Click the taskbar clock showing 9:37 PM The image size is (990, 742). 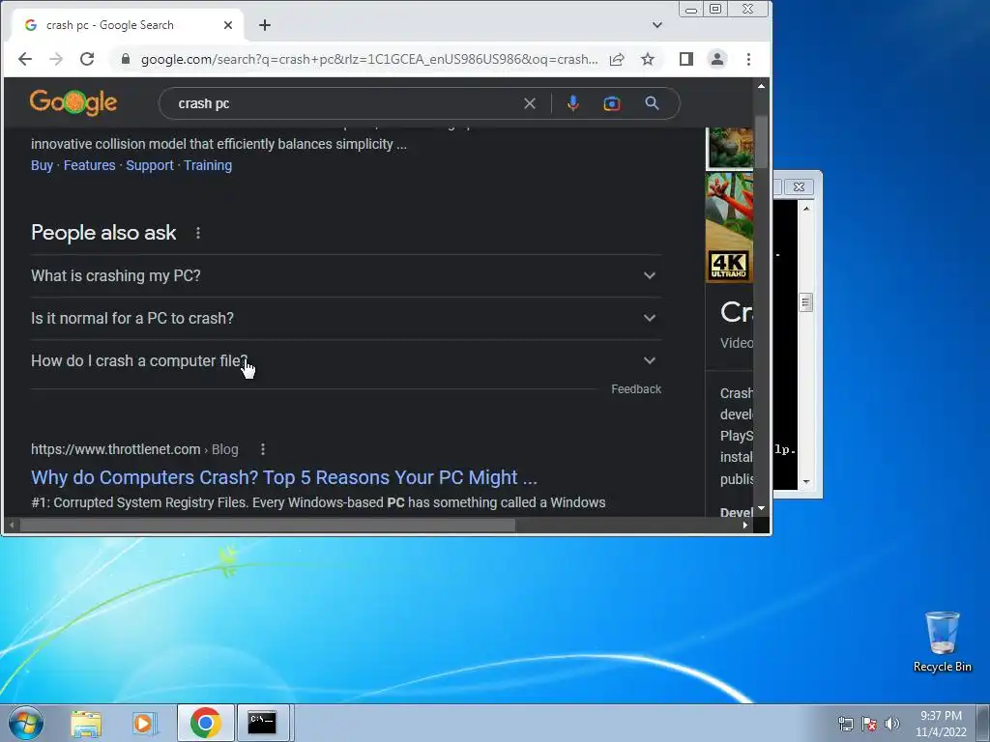point(941,724)
